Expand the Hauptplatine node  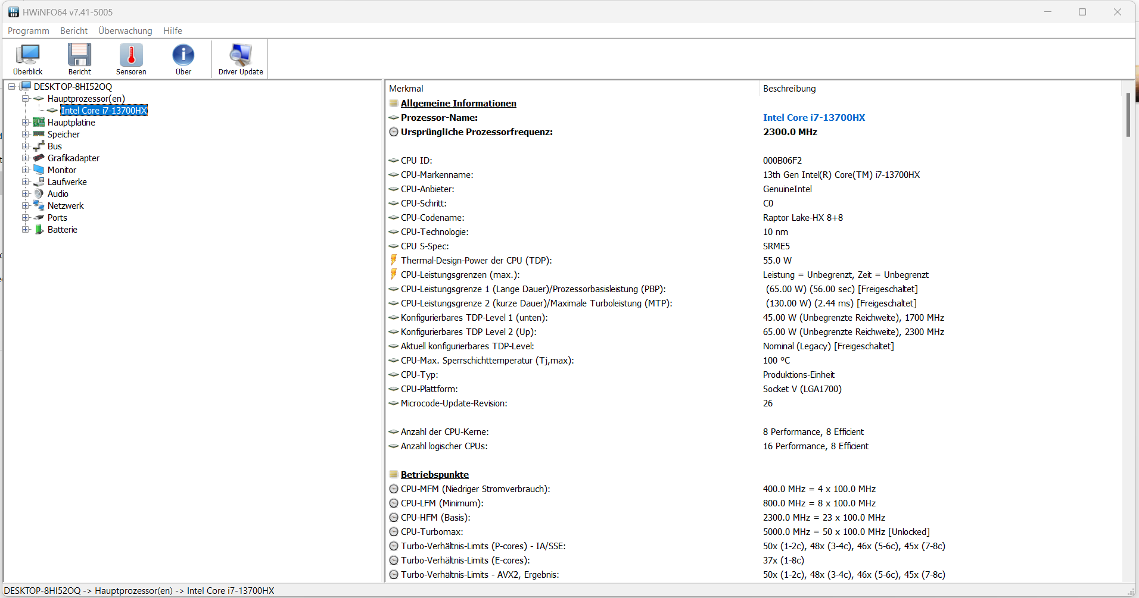click(x=25, y=123)
